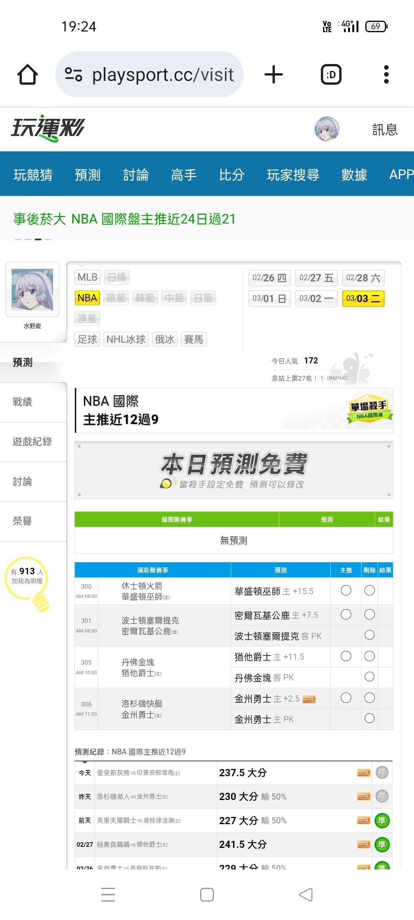Open 曼斐斯灰熊 vs 印第安那溜馬 record
Viewport: 414px width, 920px height.
[x=138, y=773]
